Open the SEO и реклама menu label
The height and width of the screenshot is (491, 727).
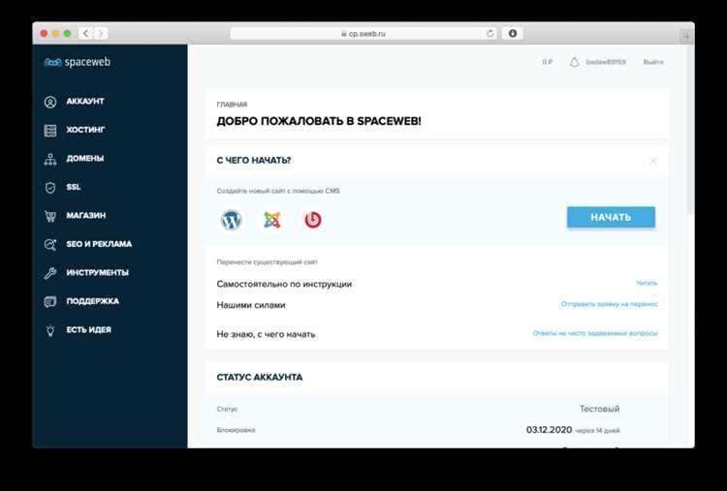99,244
